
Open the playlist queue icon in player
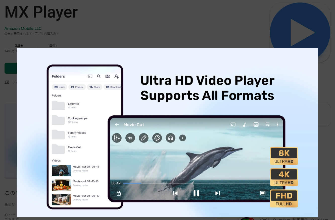point(268,125)
